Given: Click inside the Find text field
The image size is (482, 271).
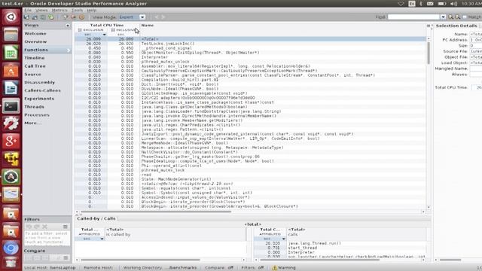Looking at the screenshot, I should (x=413, y=17).
